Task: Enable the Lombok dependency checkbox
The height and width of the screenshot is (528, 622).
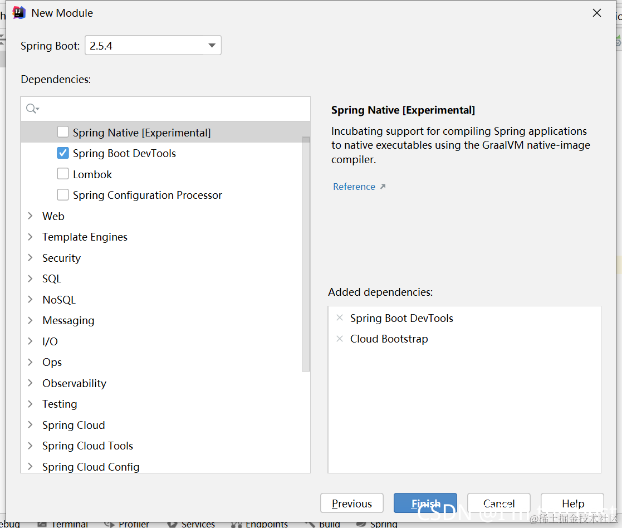Action: pos(63,174)
